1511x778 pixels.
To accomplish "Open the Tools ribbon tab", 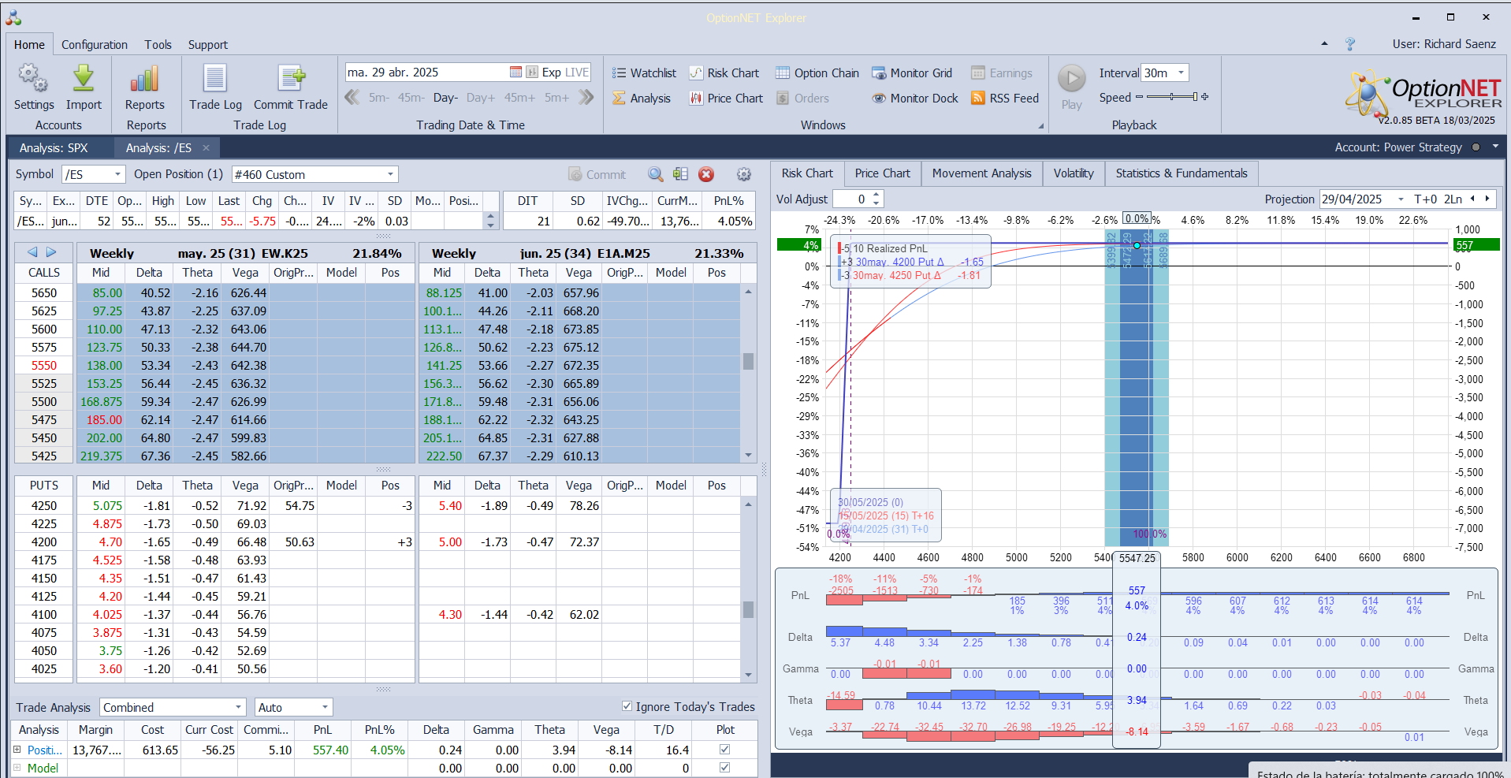I will 158,44.
